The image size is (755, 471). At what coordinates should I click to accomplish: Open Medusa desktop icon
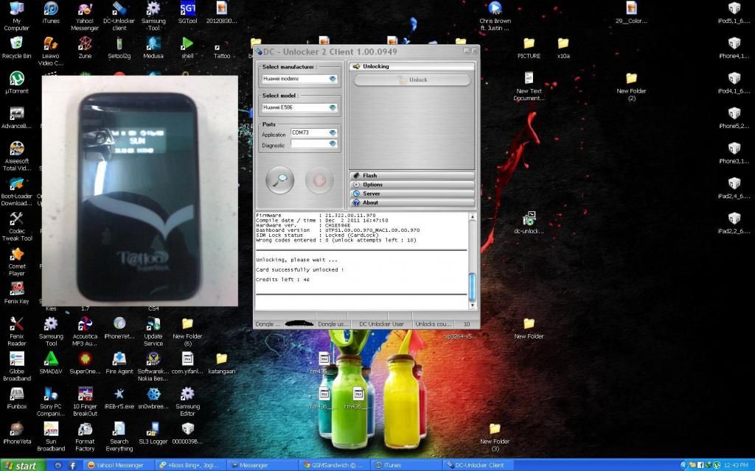point(153,48)
